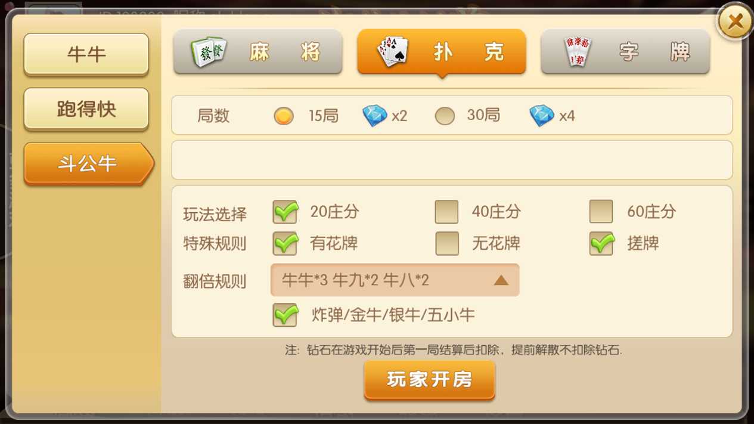The image size is (754, 424).
Task: Choose 跑得快 in the sidebar
Action: pos(86,109)
